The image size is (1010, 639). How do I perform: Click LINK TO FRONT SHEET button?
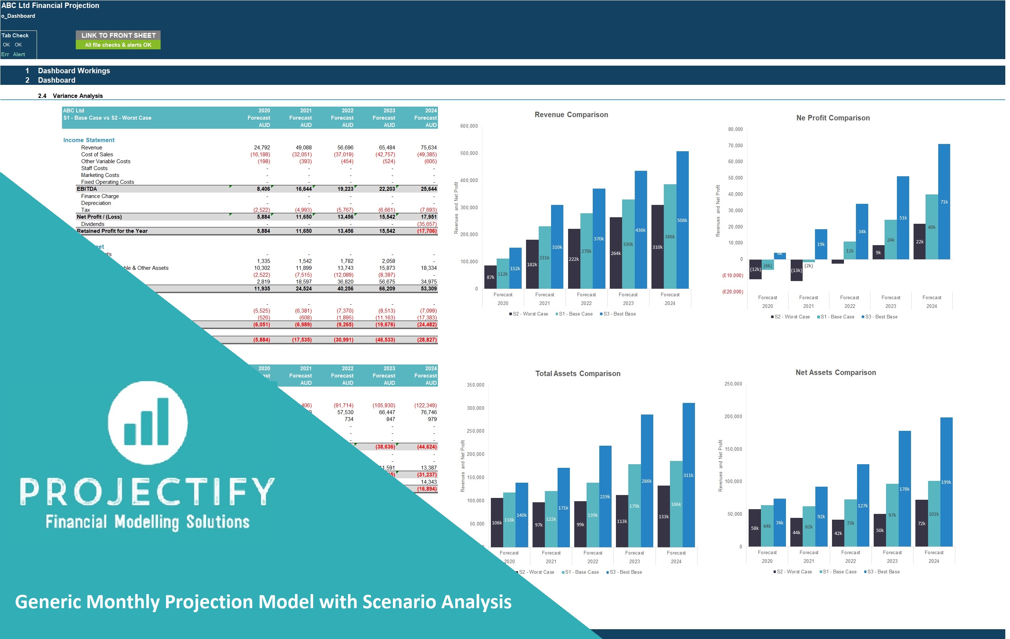[x=119, y=34]
